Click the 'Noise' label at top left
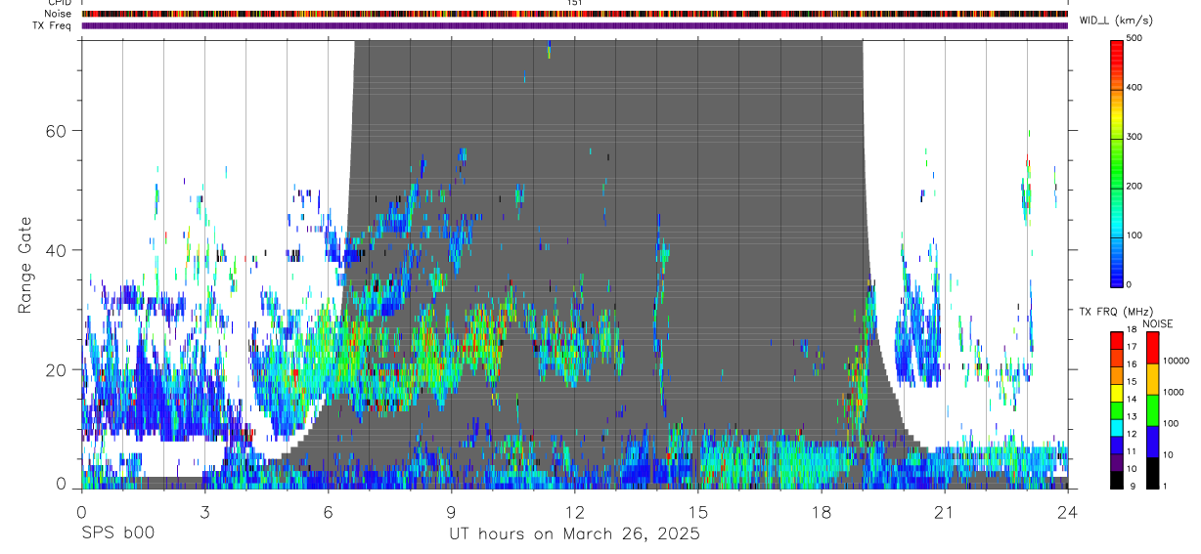 pyautogui.click(x=58, y=14)
